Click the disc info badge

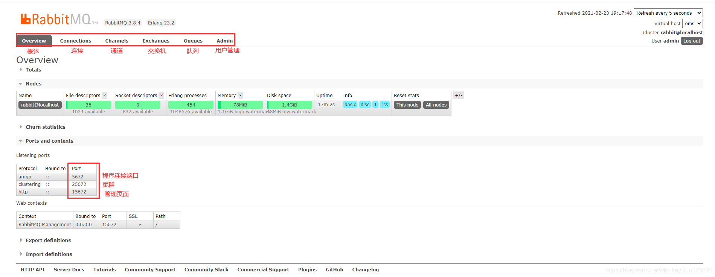(x=365, y=105)
